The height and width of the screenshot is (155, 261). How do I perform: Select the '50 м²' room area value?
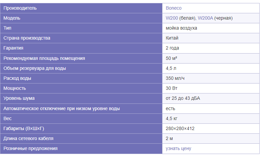click(171, 59)
